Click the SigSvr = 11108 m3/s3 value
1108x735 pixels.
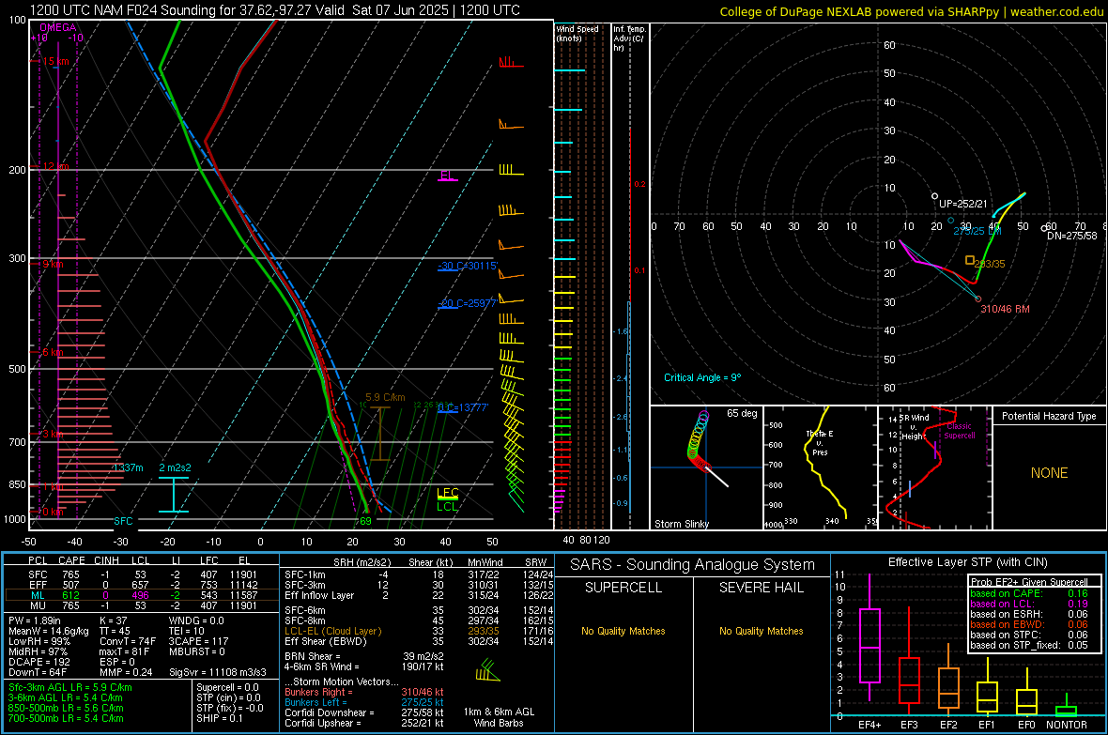[218, 673]
